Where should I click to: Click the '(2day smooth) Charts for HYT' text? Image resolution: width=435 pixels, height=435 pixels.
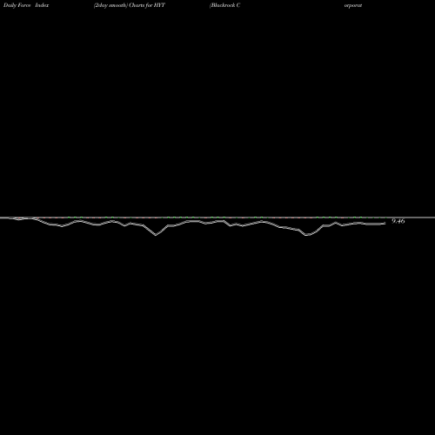pyautogui.click(x=130, y=5)
